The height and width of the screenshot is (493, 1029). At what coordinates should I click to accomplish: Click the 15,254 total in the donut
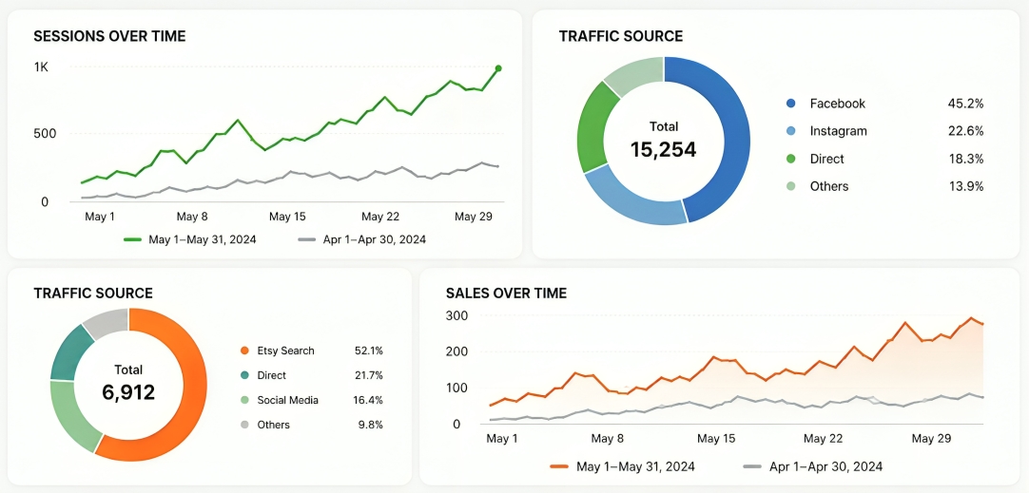coord(664,149)
